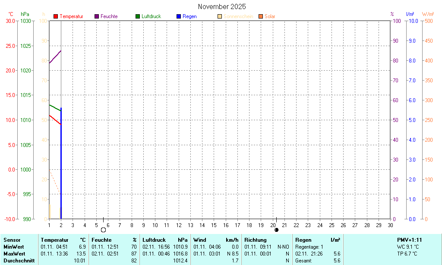The image size is (442, 265).
Task: Click the purple Feuchte legend square
Action: (x=97, y=16)
